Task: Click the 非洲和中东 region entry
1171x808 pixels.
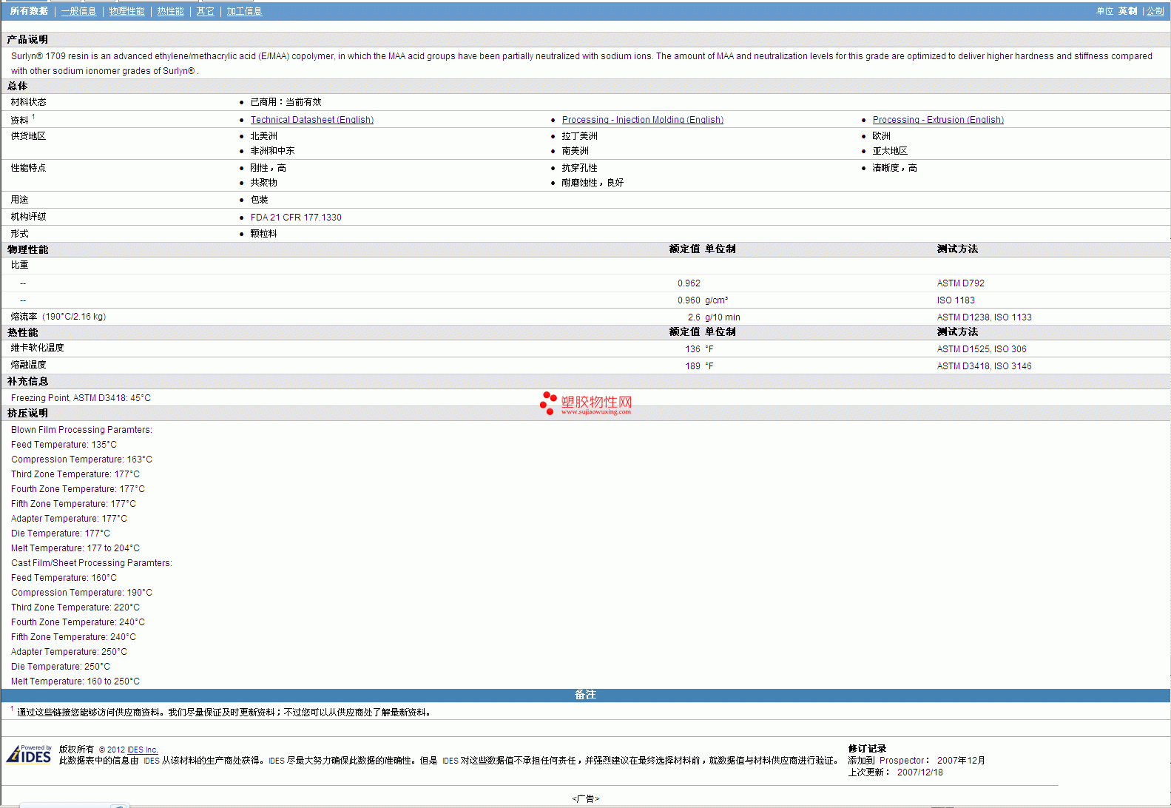Action: pyautogui.click(x=272, y=151)
